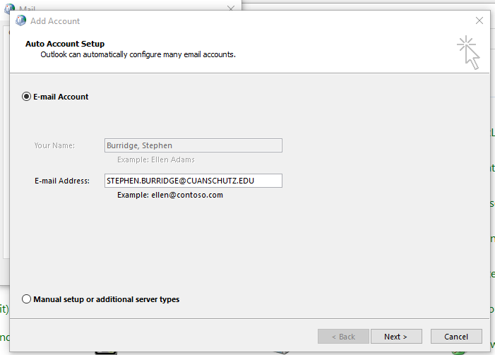Focus the E-mail Address input field
This screenshot has height=355, width=495.
point(193,181)
